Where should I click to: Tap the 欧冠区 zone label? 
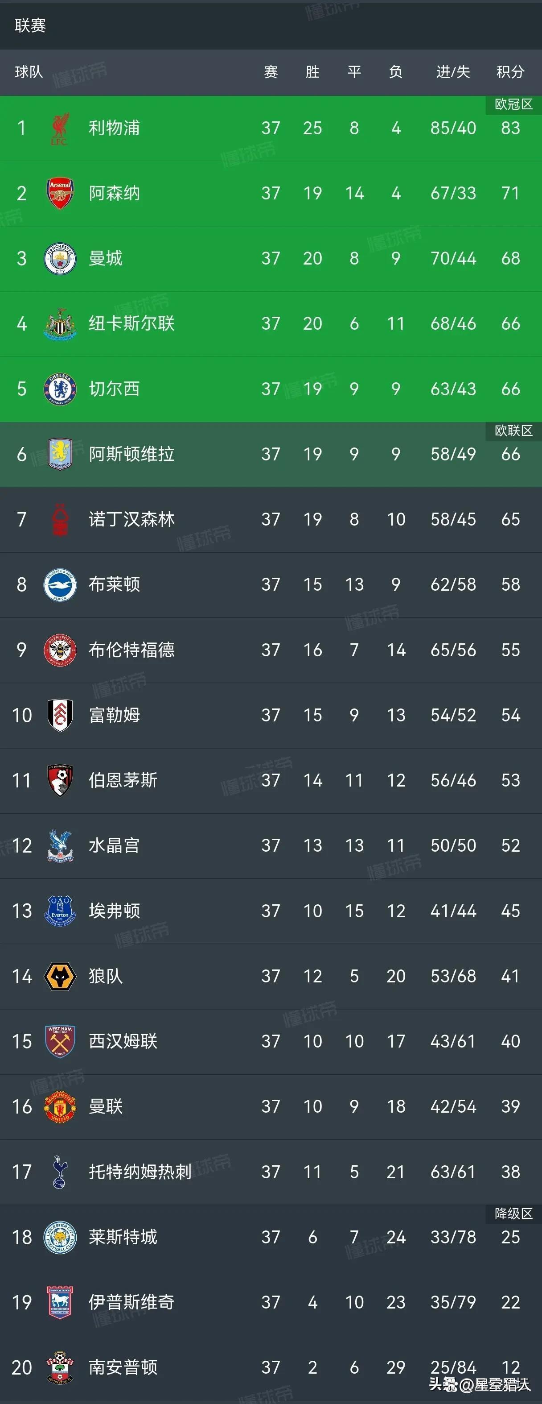(513, 104)
